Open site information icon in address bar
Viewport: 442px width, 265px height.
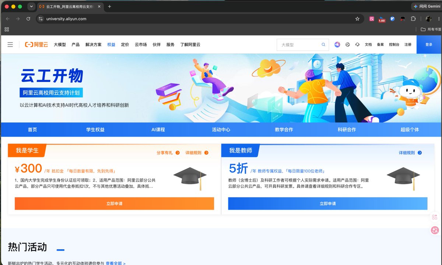point(41,19)
